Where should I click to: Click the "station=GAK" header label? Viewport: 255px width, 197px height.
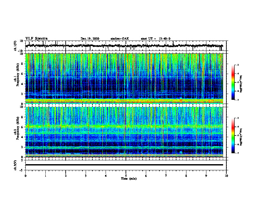[120, 39]
